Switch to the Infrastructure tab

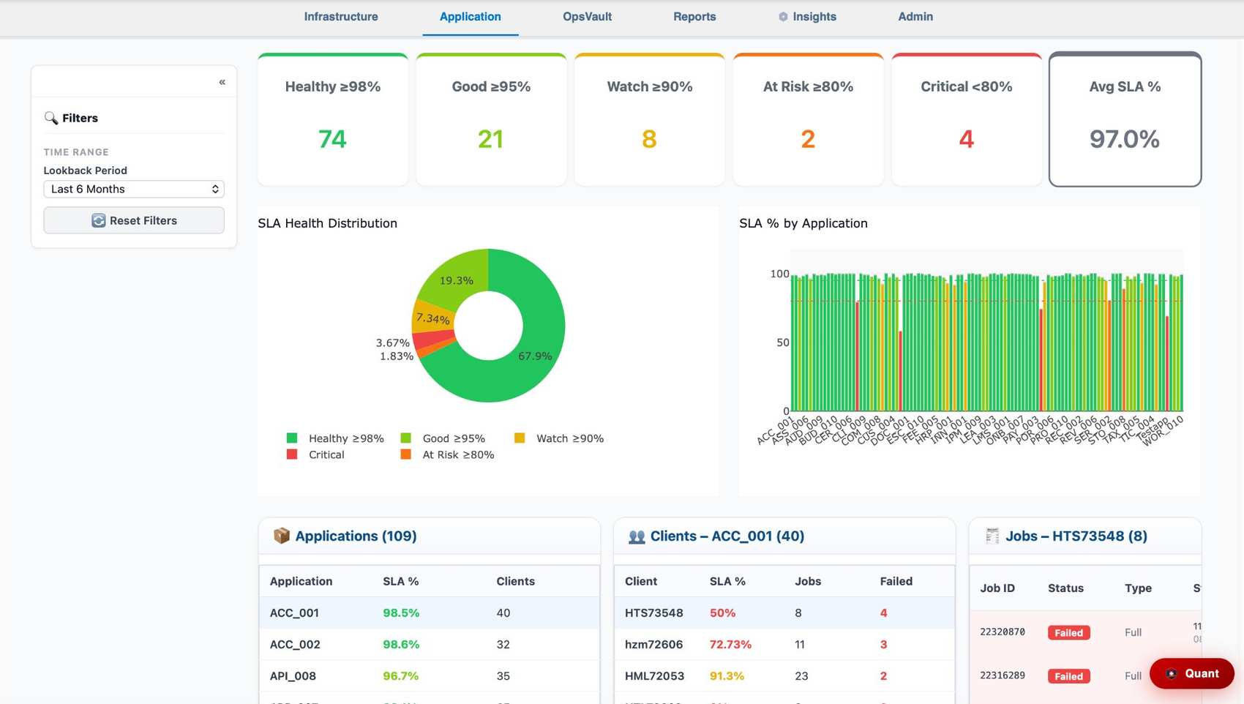[341, 16]
